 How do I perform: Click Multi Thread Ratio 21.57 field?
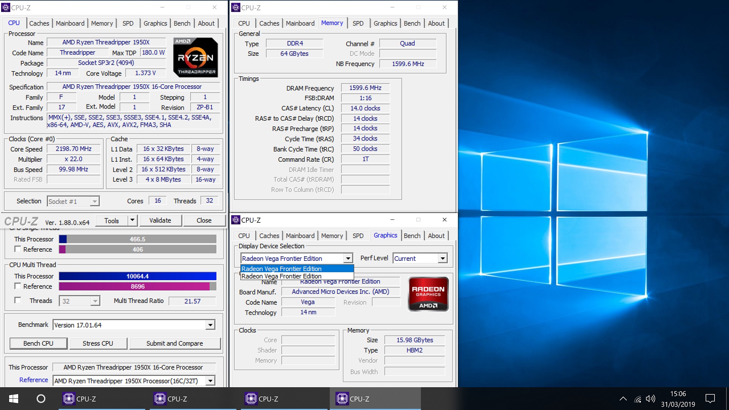(193, 301)
